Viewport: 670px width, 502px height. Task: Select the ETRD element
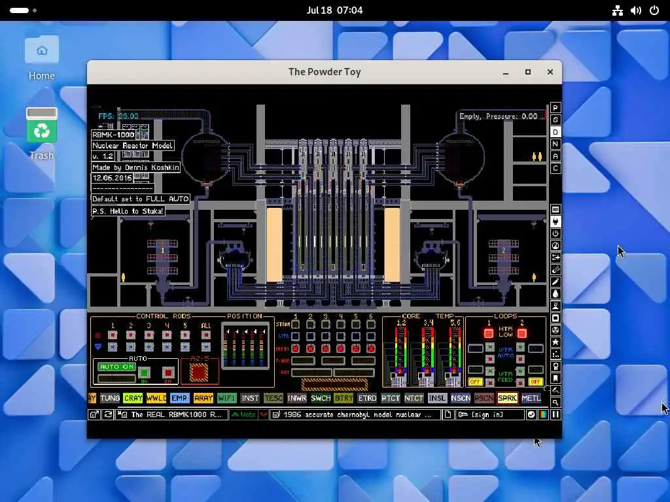point(367,398)
